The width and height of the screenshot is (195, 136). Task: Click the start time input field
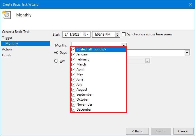click(x=104, y=34)
